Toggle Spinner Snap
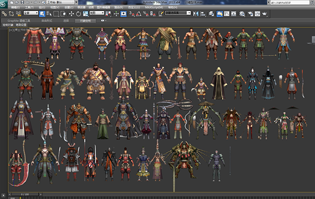This screenshot has width=315, height=199. coord(153,14)
